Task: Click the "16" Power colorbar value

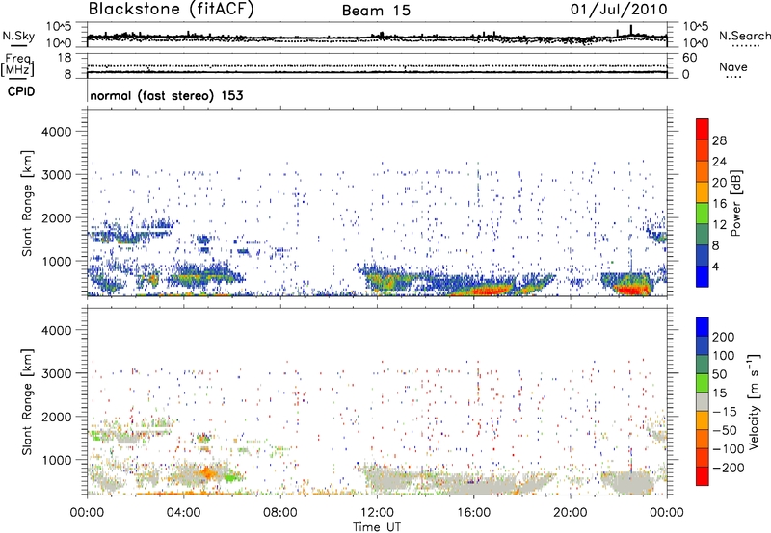Action: pyautogui.click(x=719, y=204)
